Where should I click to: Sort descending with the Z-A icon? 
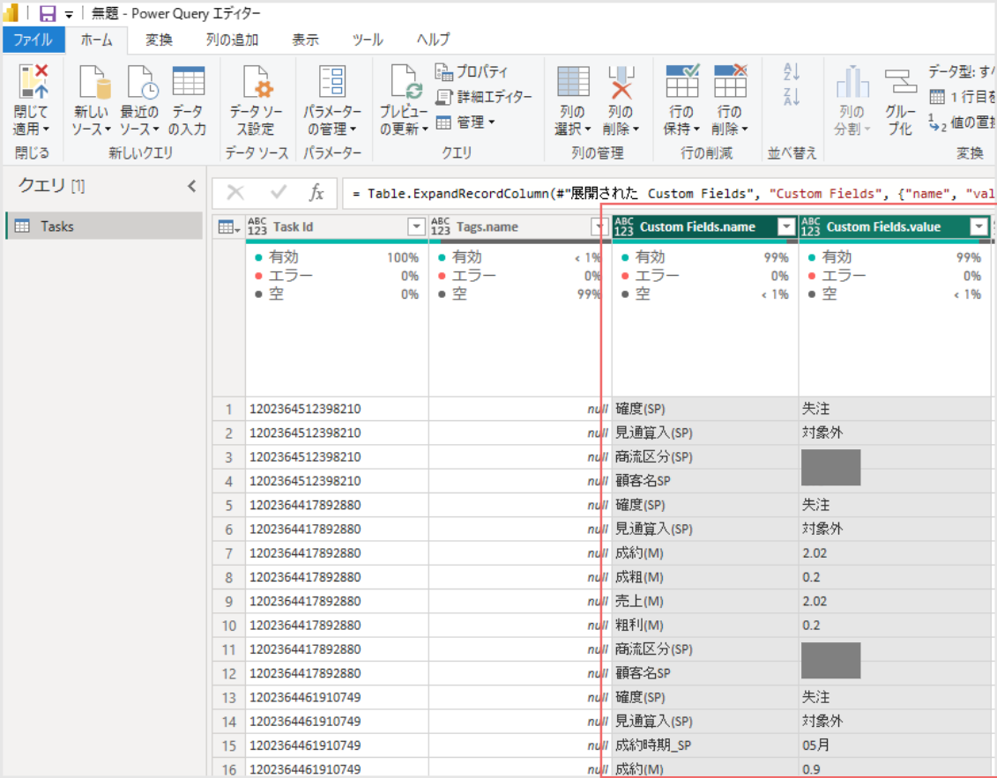792,97
